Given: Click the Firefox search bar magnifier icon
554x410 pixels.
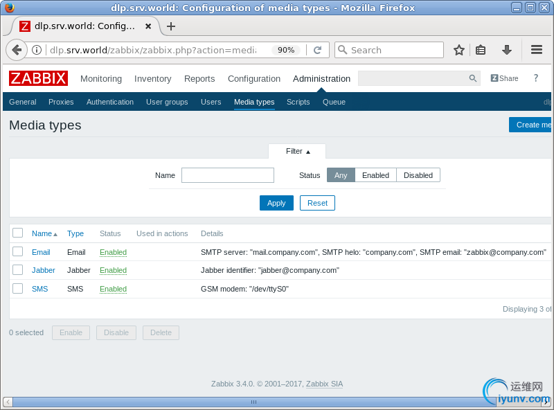Looking at the screenshot, I should [342, 50].
